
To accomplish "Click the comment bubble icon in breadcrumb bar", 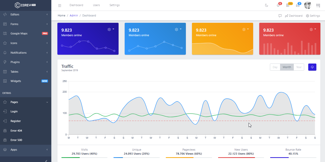I will point(280,16).
